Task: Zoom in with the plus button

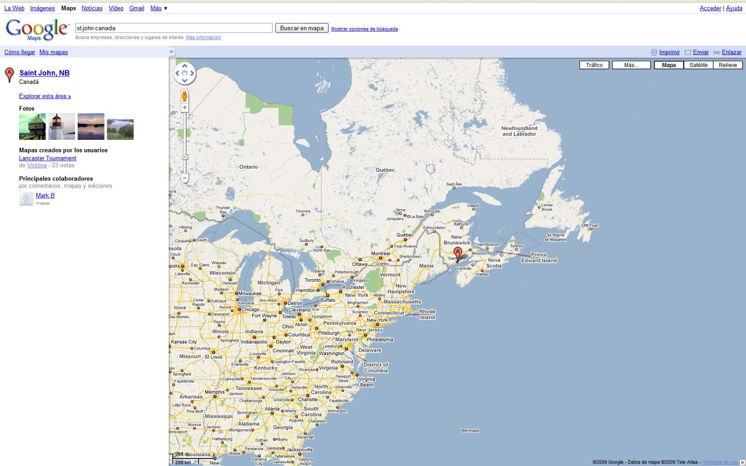Action: pyautogui.click(x=185, y=108)
